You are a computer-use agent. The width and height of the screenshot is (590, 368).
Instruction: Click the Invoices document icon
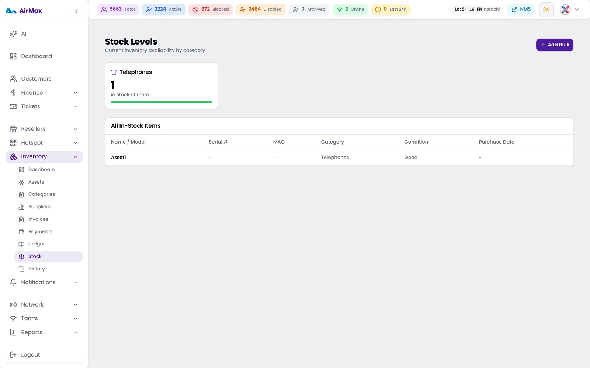21,219
